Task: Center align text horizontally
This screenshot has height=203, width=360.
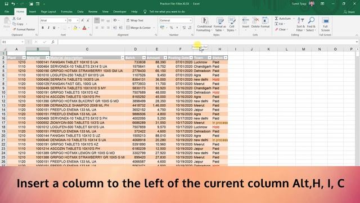Action: point(102,28)
